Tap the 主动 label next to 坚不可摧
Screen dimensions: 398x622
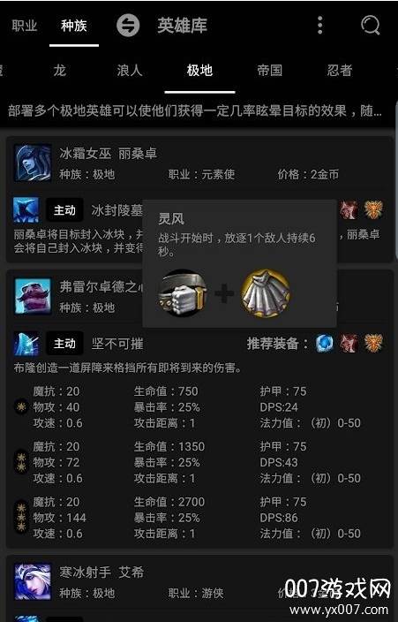point(64,344)
